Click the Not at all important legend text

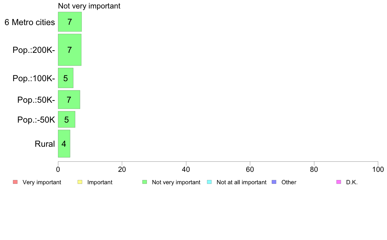click(241, 182)
